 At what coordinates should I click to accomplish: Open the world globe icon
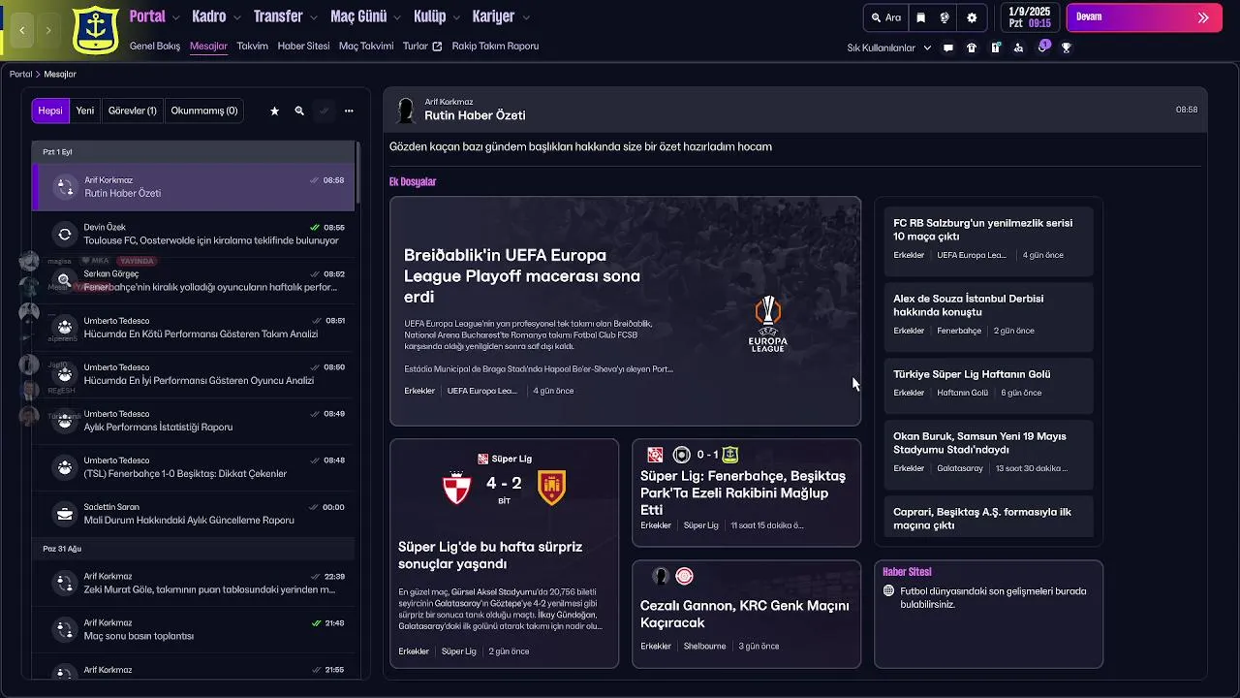point(945,17)
